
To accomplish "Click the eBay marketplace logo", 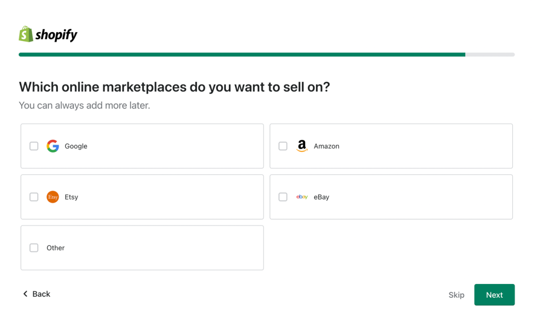I will (302, 197).
